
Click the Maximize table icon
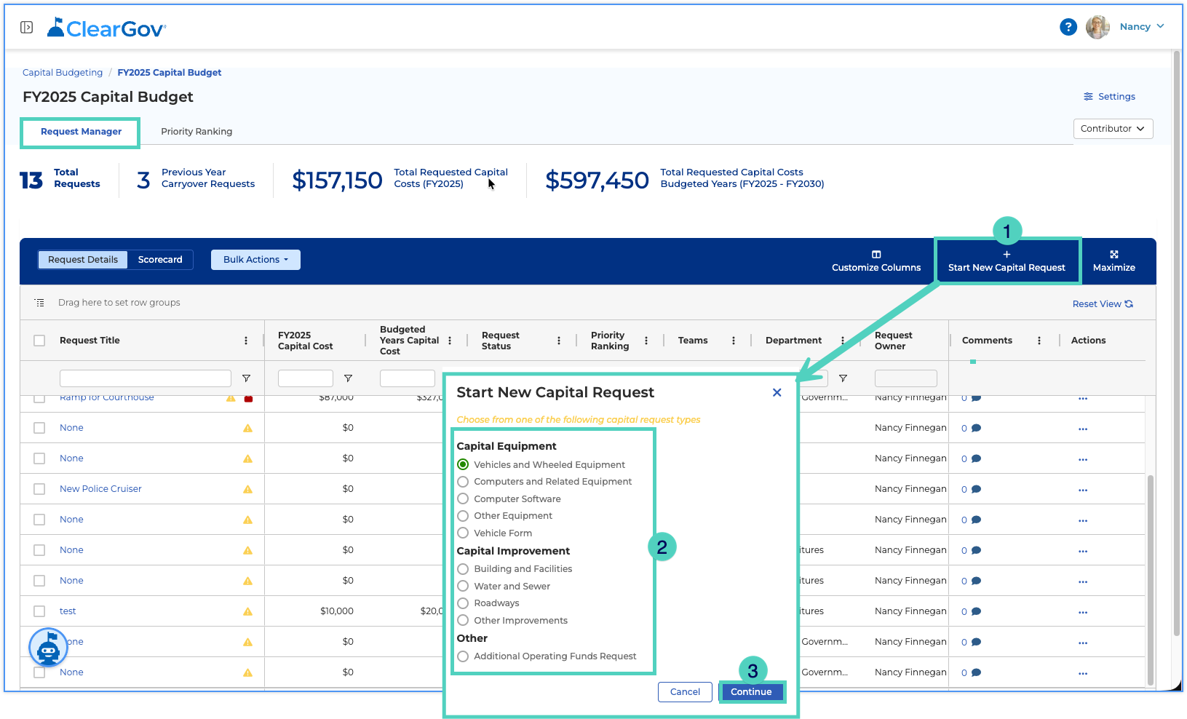1113,261
